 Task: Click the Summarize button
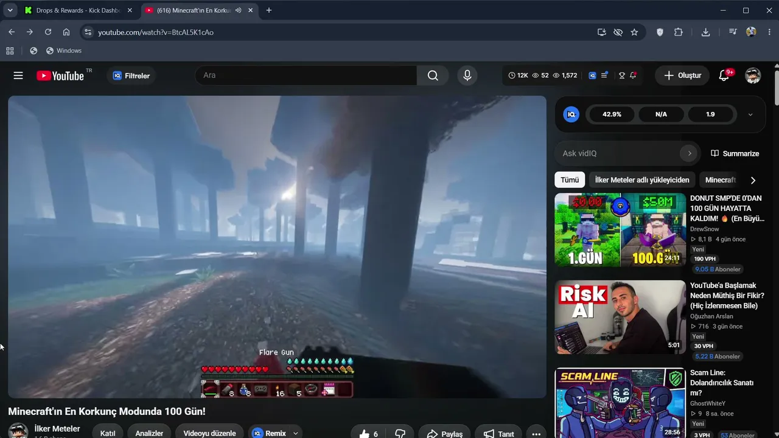pos(735,153)
